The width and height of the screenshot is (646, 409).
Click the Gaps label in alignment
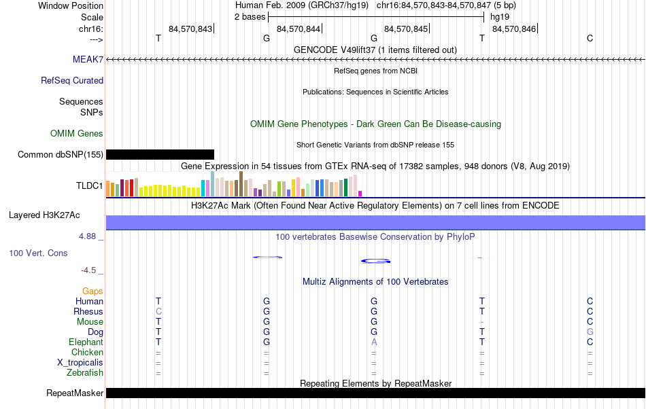click(92, 291)
